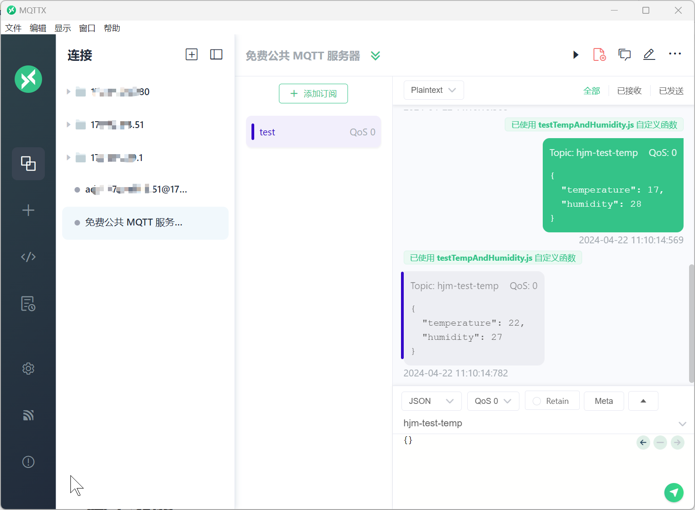
Task: Open the Meta settings button
Action: click(x=604, y=401)
